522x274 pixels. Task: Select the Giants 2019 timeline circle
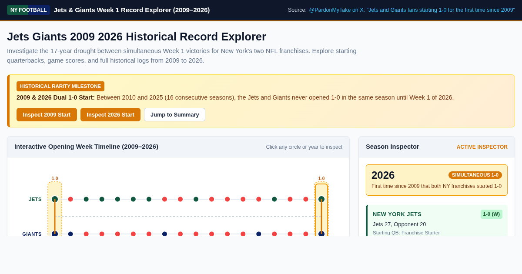click(211, 234)
